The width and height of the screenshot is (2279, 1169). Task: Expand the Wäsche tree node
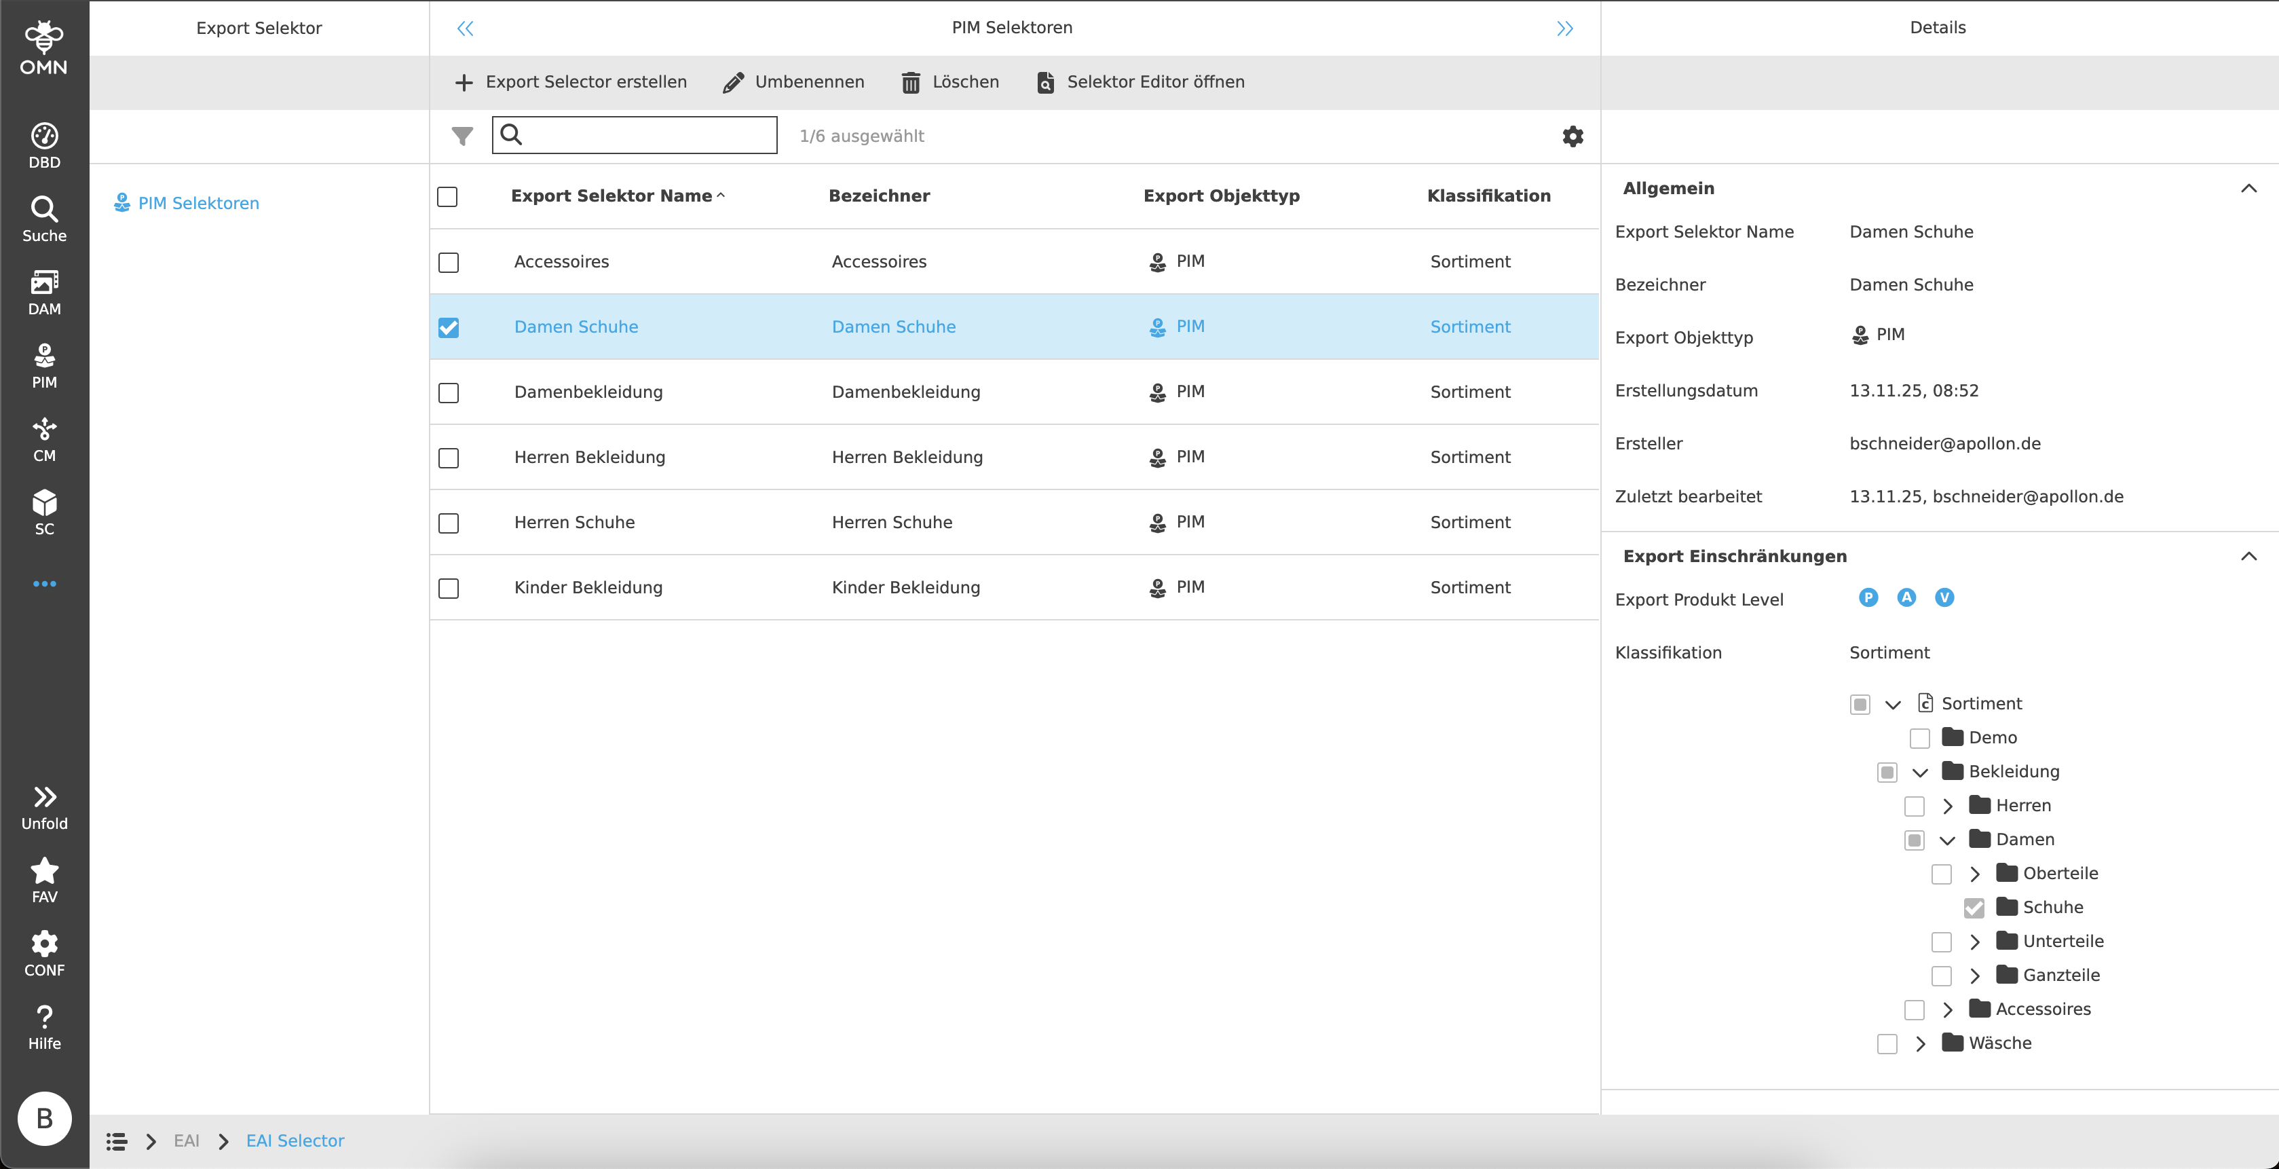[1920, 1043]
